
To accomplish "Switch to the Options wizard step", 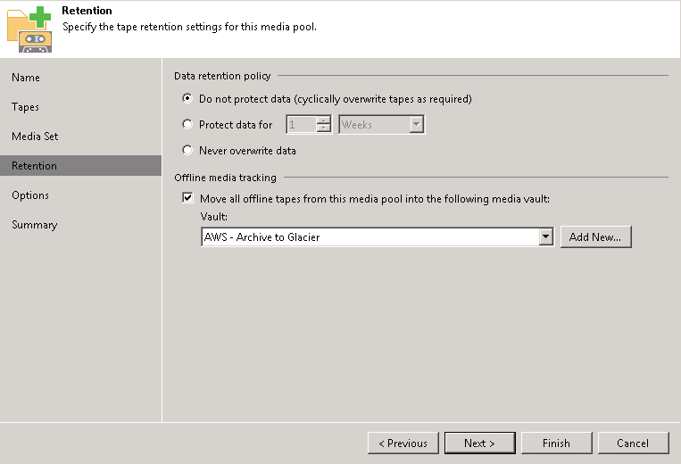I will 30,195.
